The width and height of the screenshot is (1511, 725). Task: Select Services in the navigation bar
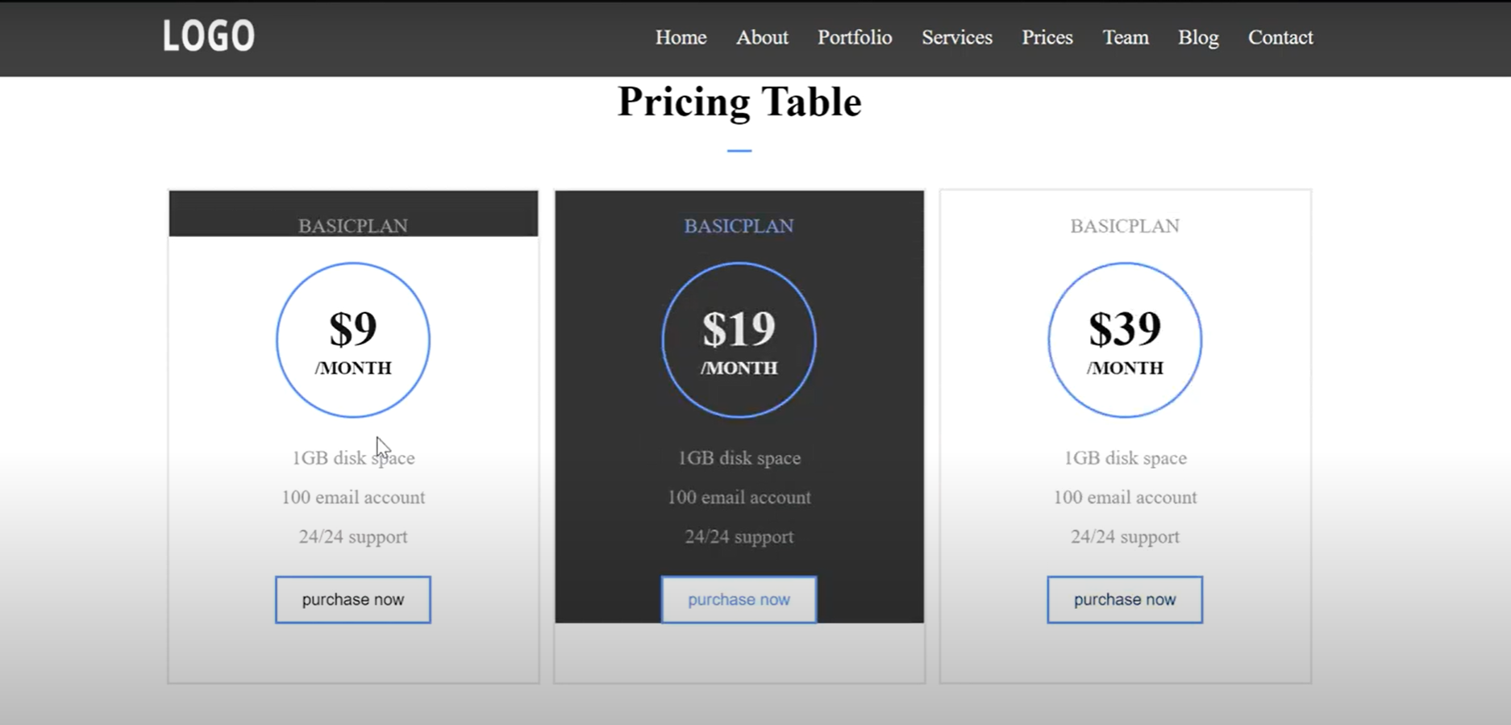pyautogui.click(x=957, y=38)
